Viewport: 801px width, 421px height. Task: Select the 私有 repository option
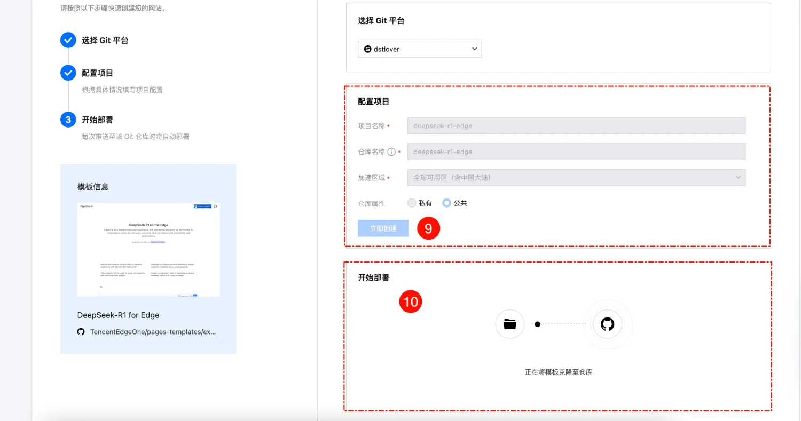click(412, 203)
